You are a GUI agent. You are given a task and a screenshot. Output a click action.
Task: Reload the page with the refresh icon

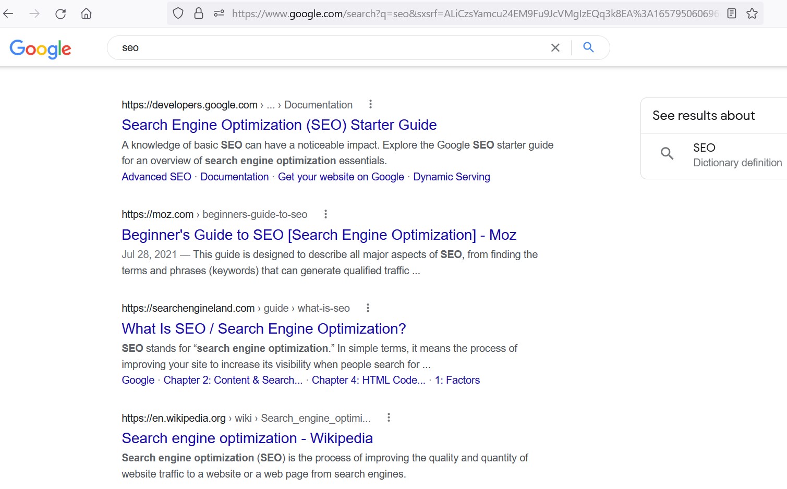(60, 14)
